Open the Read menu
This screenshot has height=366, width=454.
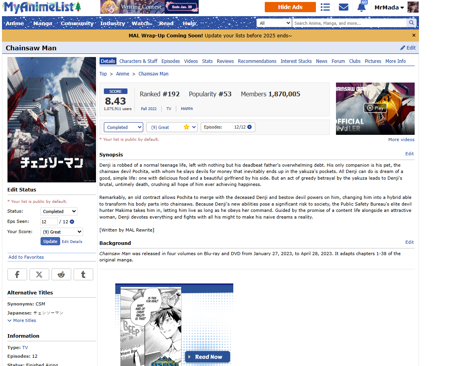click(166, 23)
